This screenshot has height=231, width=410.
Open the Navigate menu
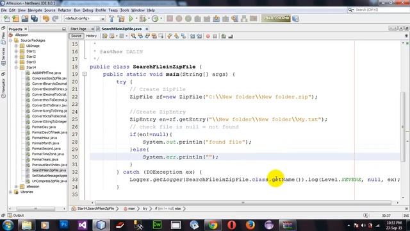point(35,10)
